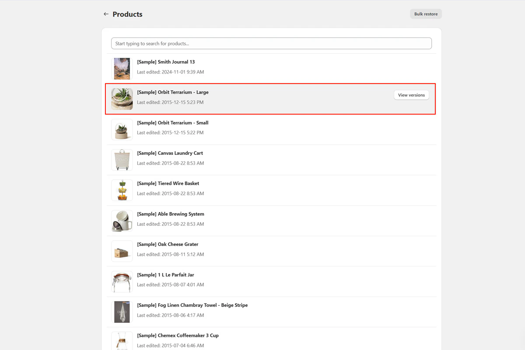Click the back arrow next to Products
This screenshot has width=525, height=350.
[106, 14]
